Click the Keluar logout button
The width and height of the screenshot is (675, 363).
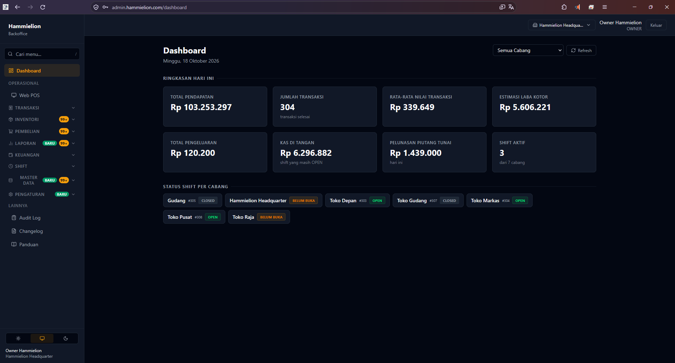point(656,25)
